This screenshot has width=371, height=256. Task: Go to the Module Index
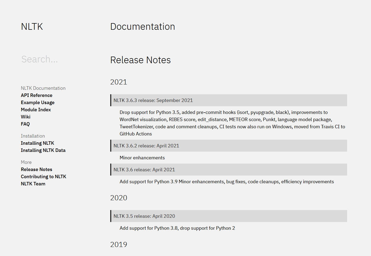click(x=36, y=110)
